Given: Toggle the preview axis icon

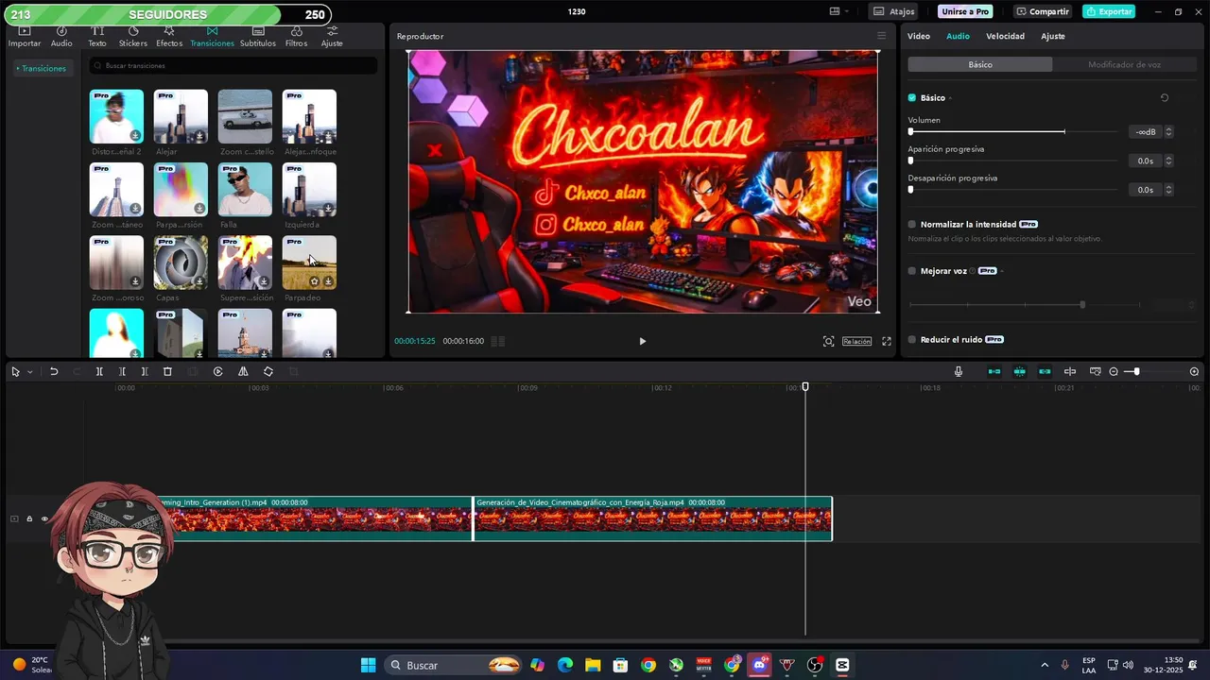Looking at the screenshot, I should point(1070,372).
